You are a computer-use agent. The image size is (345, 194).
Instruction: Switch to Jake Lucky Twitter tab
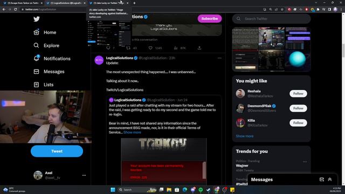[108, 3]
